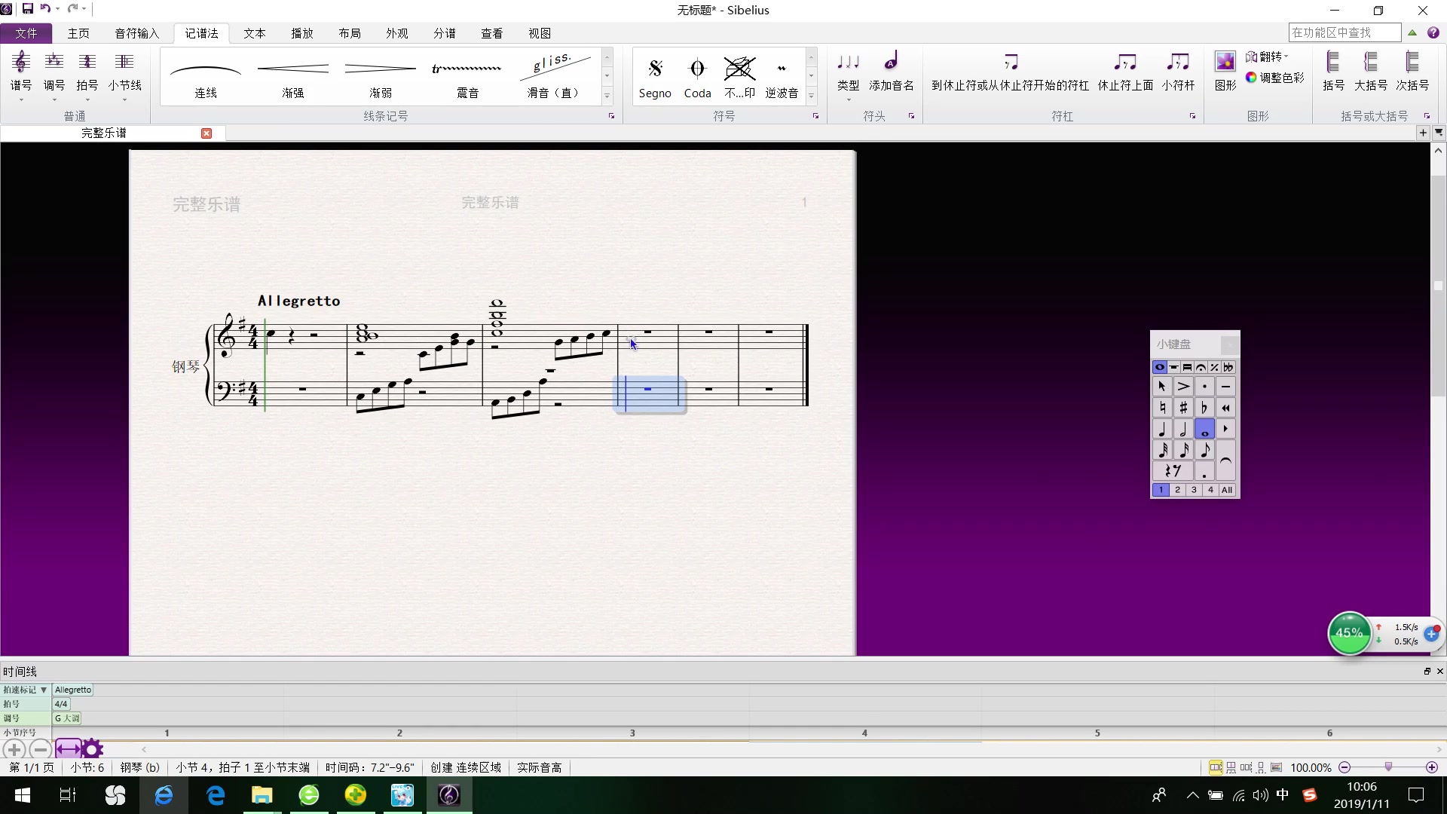This screenshot has width=1447, height=814.
Task: Switch to the 音符输入 tab
Action: (x=136, y=33)
